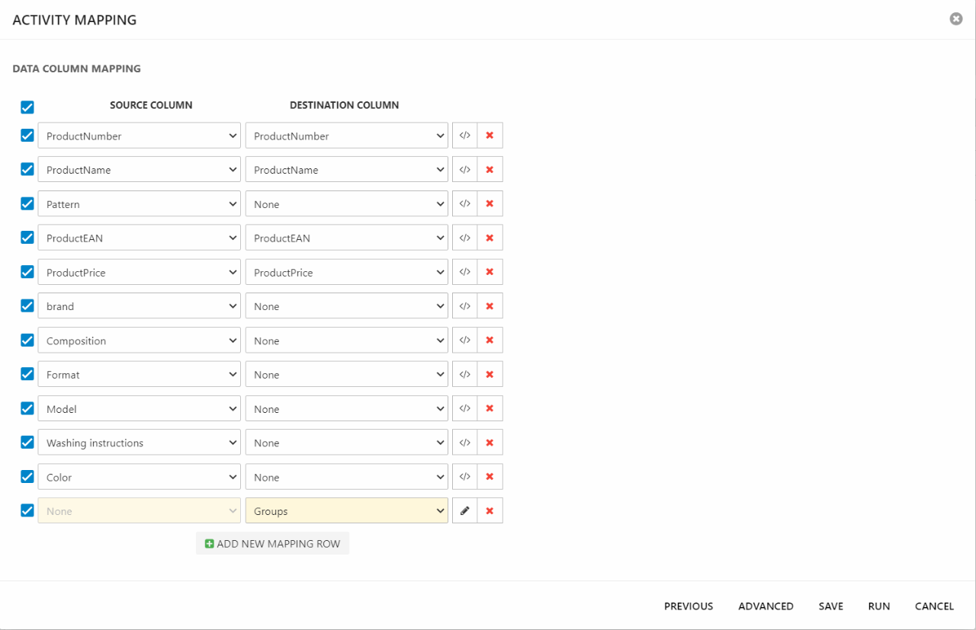
Task: Delete the ProductName mapping row
Action: coord(490,170)
